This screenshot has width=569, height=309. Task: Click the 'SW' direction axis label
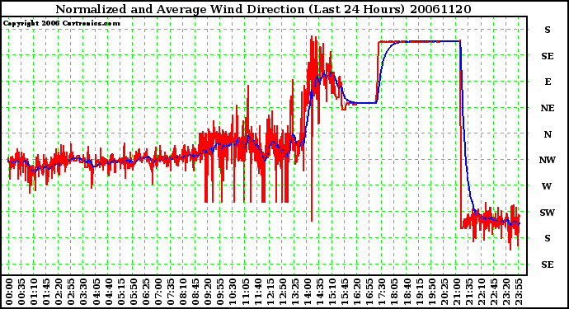pyautogui.click(x=548, y=213)
